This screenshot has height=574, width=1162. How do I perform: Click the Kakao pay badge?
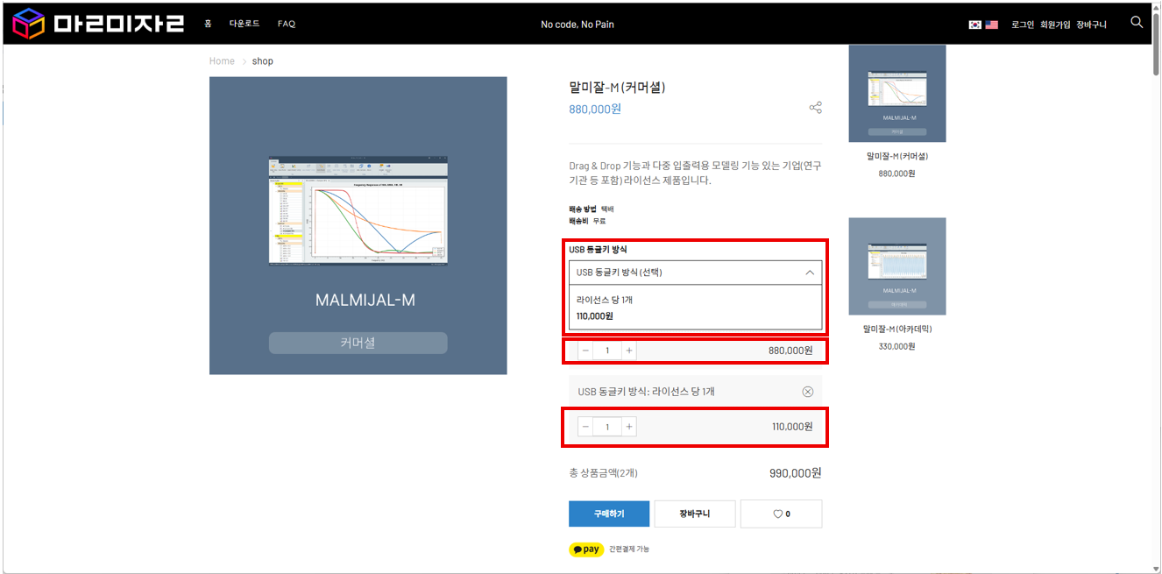[x=586, y=549]
